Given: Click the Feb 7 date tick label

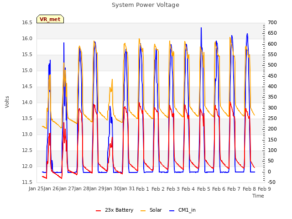Looking at the screenshot, I should click(x=234, y=189).
